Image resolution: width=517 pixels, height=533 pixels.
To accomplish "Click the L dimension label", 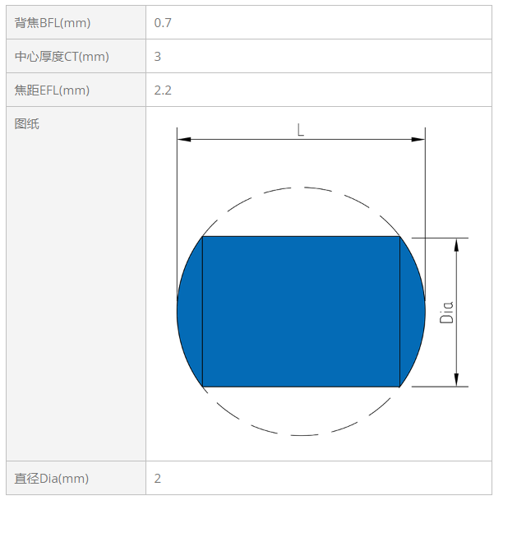I will pyautogui.click(x=300, y=130).
